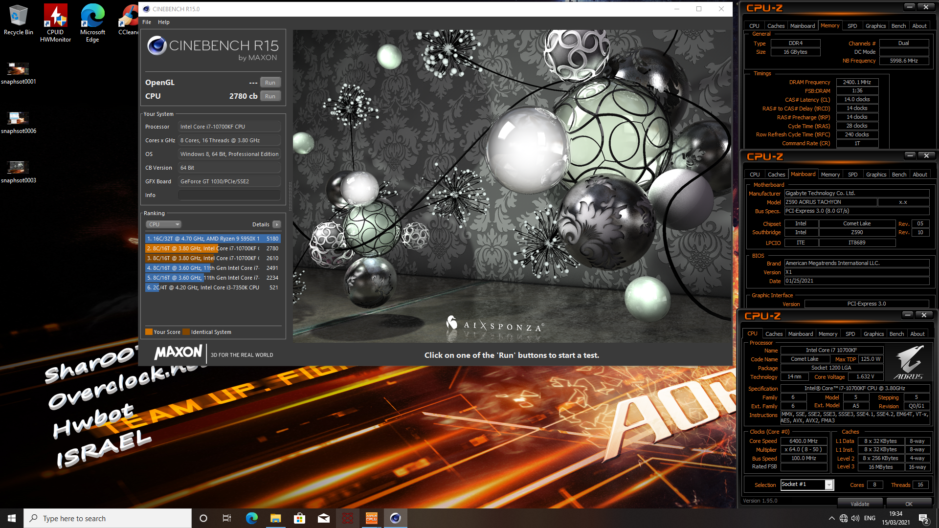Switch to CPU-Z app on taskbar
Viewport: 939px width, 528px height.
[x=371, y=518]
